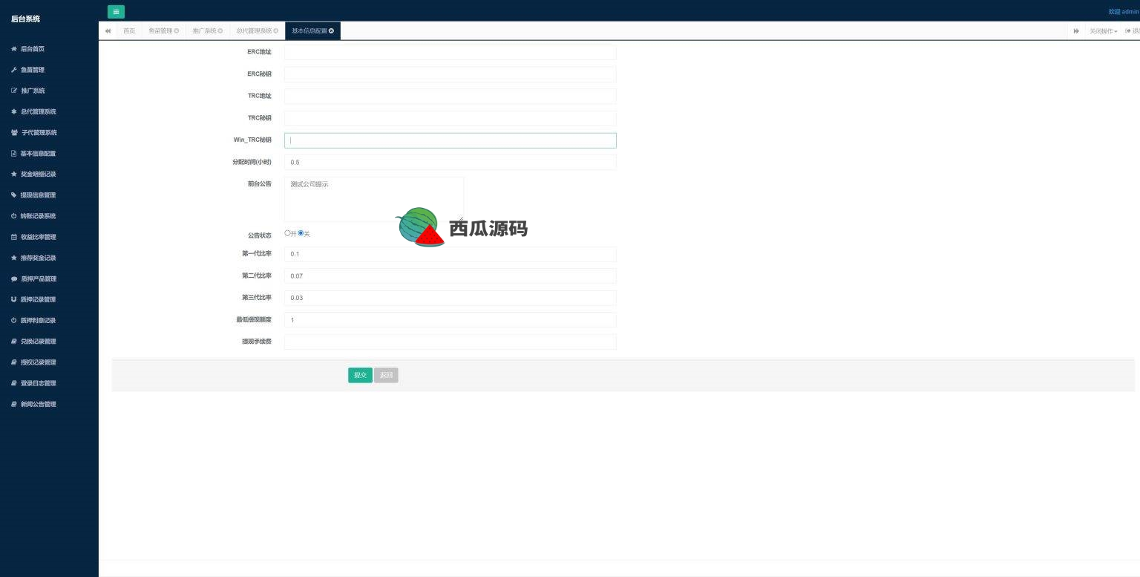Focus the ERC秘钥 input field
The width and height of the screenshot is (1140, 577).
pos(450,74)
